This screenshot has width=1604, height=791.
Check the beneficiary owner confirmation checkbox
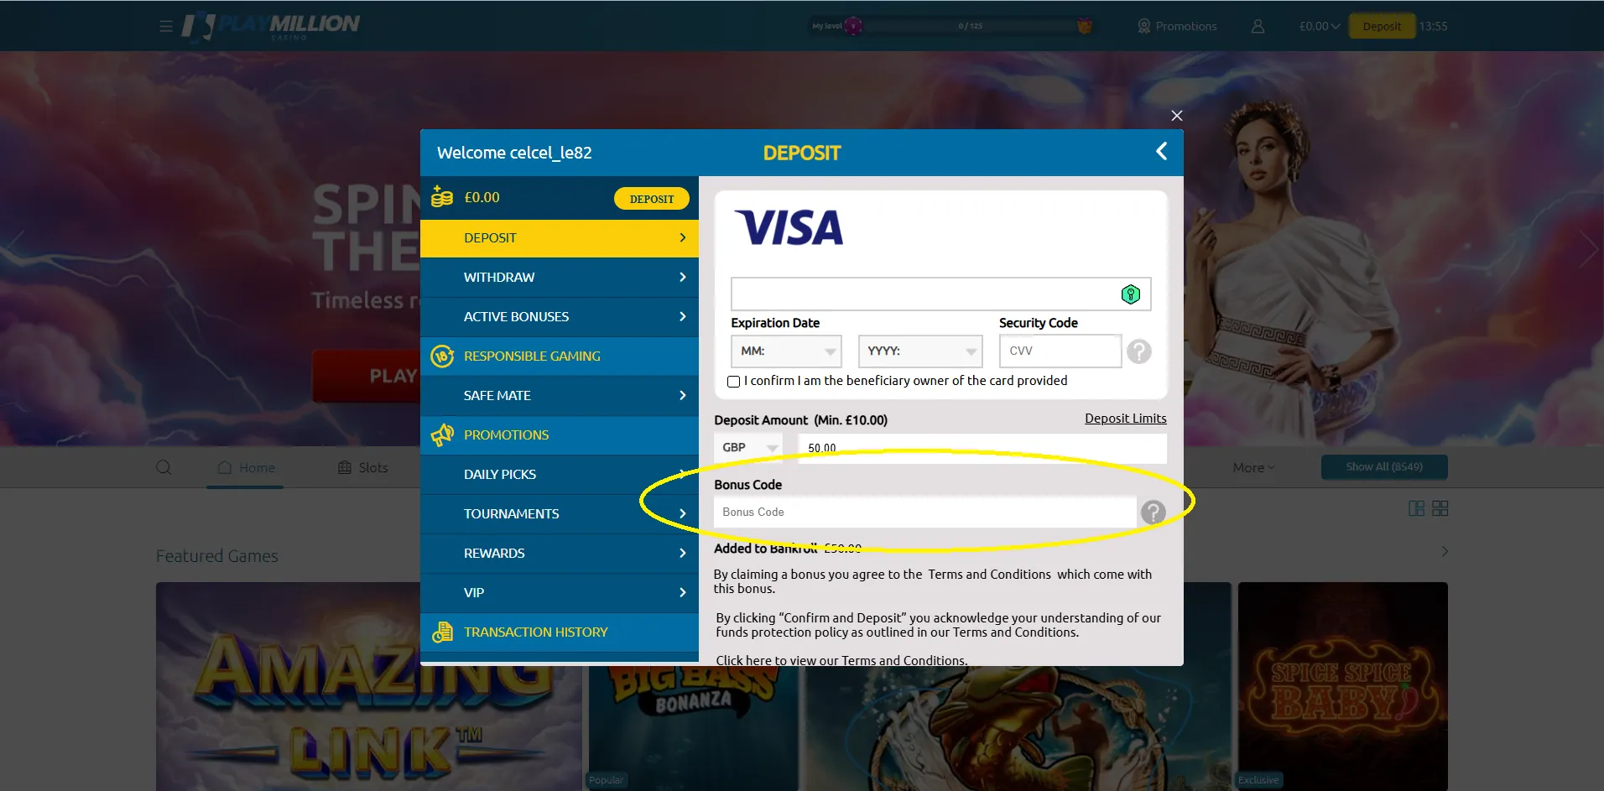(x=733, y=382)
